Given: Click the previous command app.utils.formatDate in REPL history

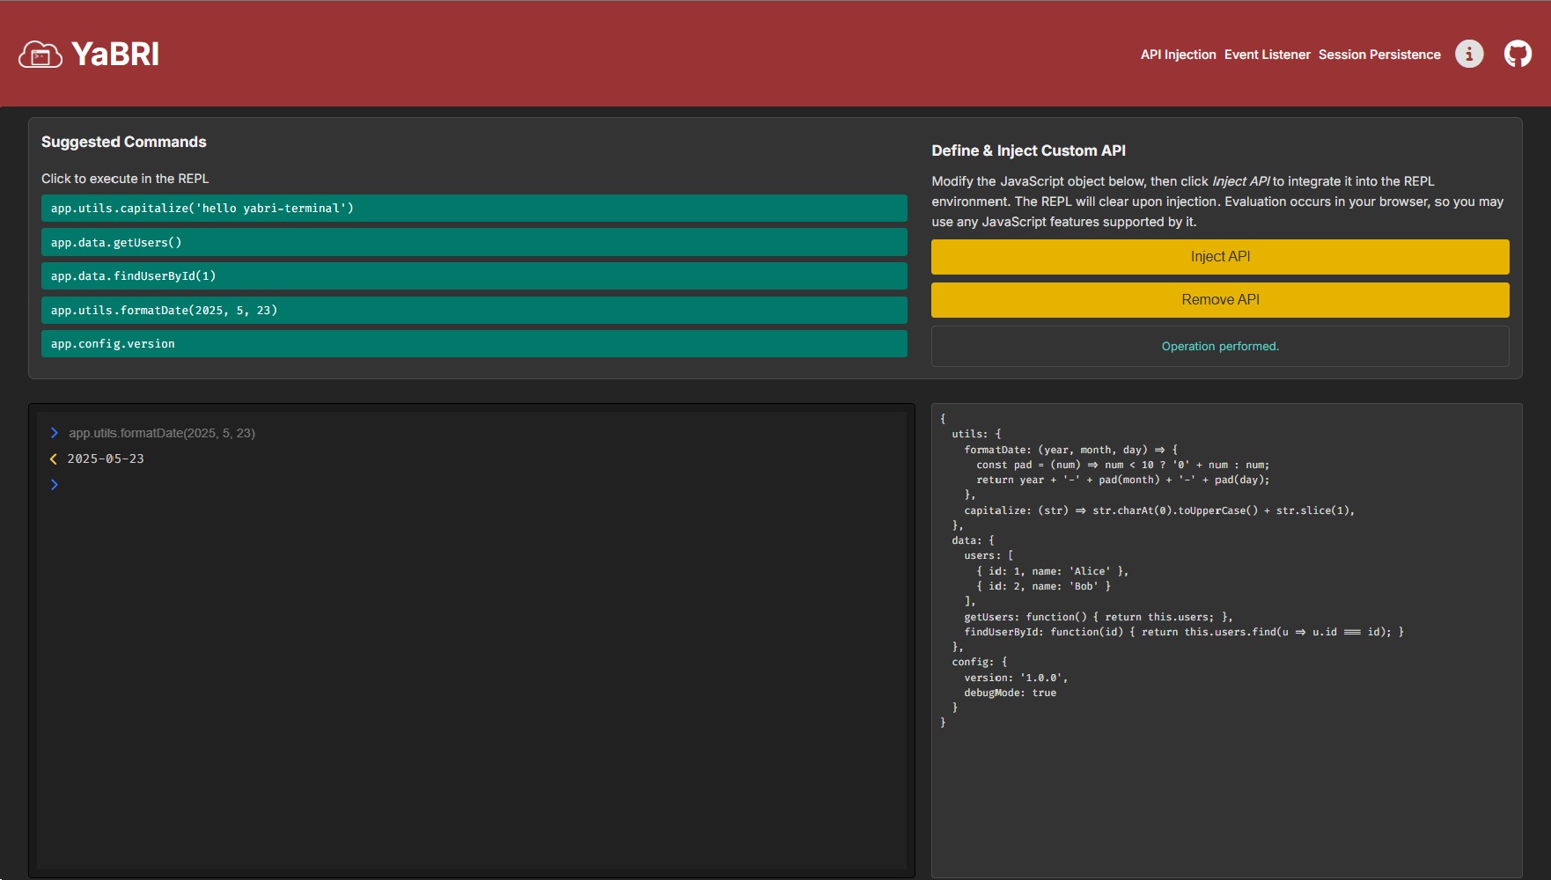Looking at the screenshot, I should 162,433.
